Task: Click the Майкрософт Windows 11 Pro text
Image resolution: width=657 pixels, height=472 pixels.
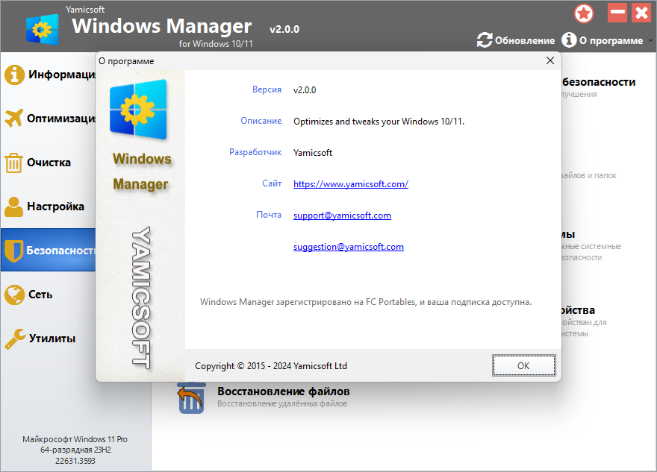Action: pyautogui.click(x=75, y=439)
